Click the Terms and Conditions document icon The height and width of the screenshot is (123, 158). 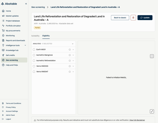[3, 103]
